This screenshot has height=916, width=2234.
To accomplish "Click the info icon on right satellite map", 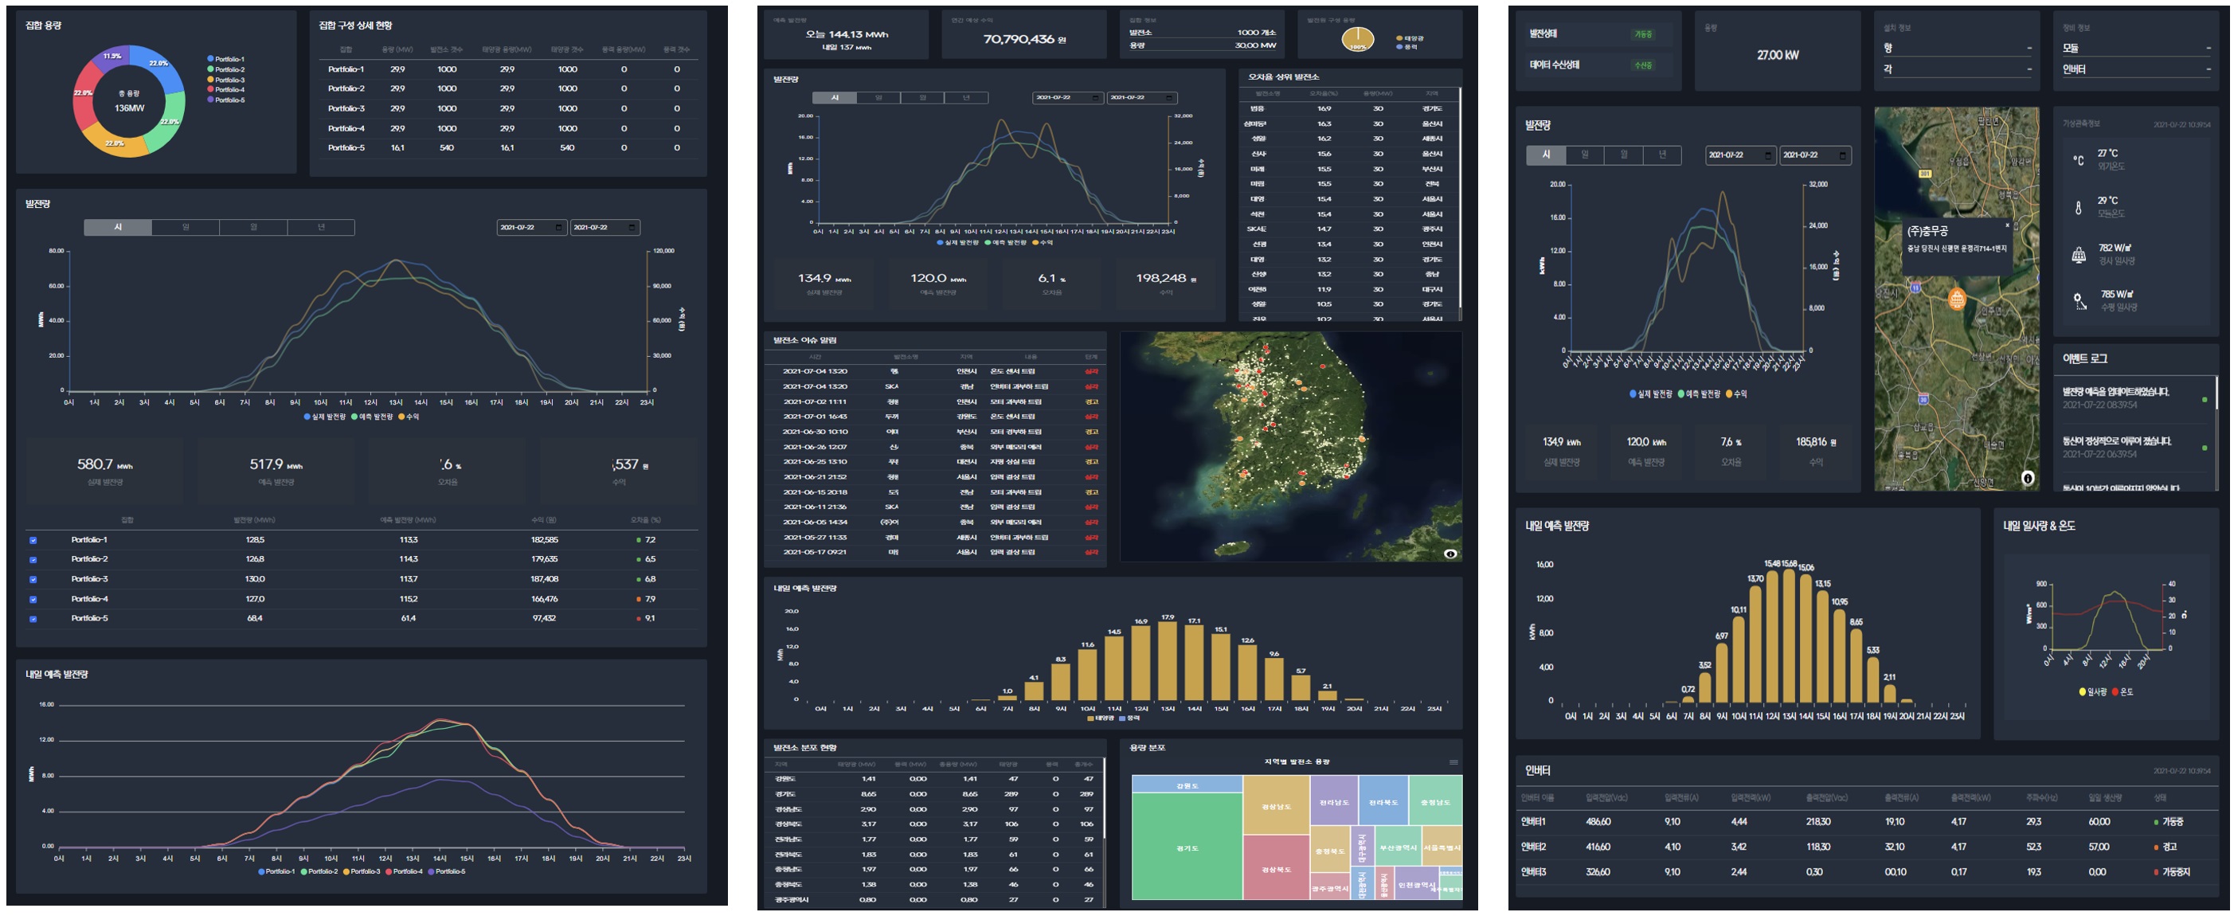I will tap(2028, 478).
